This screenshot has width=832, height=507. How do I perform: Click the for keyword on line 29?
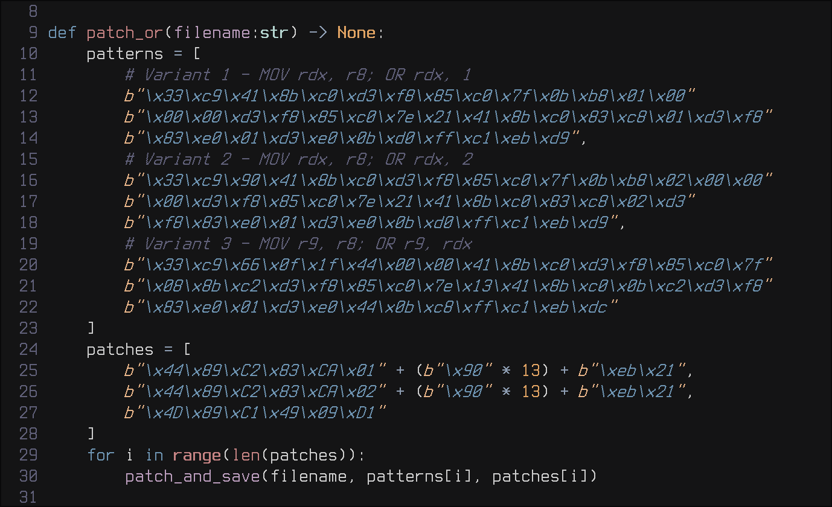(101, 455)
